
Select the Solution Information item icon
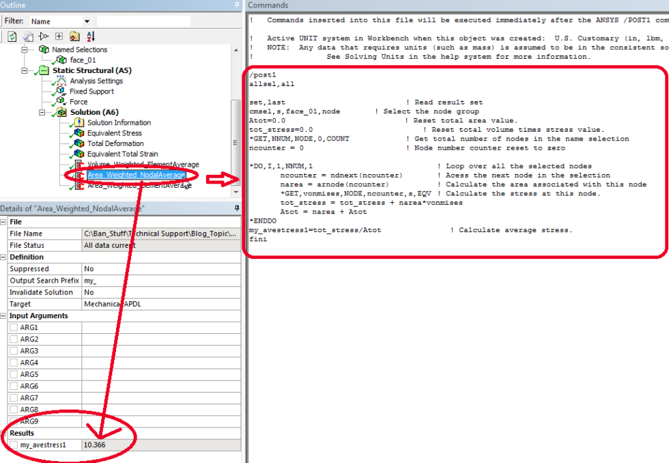point(79,122)
